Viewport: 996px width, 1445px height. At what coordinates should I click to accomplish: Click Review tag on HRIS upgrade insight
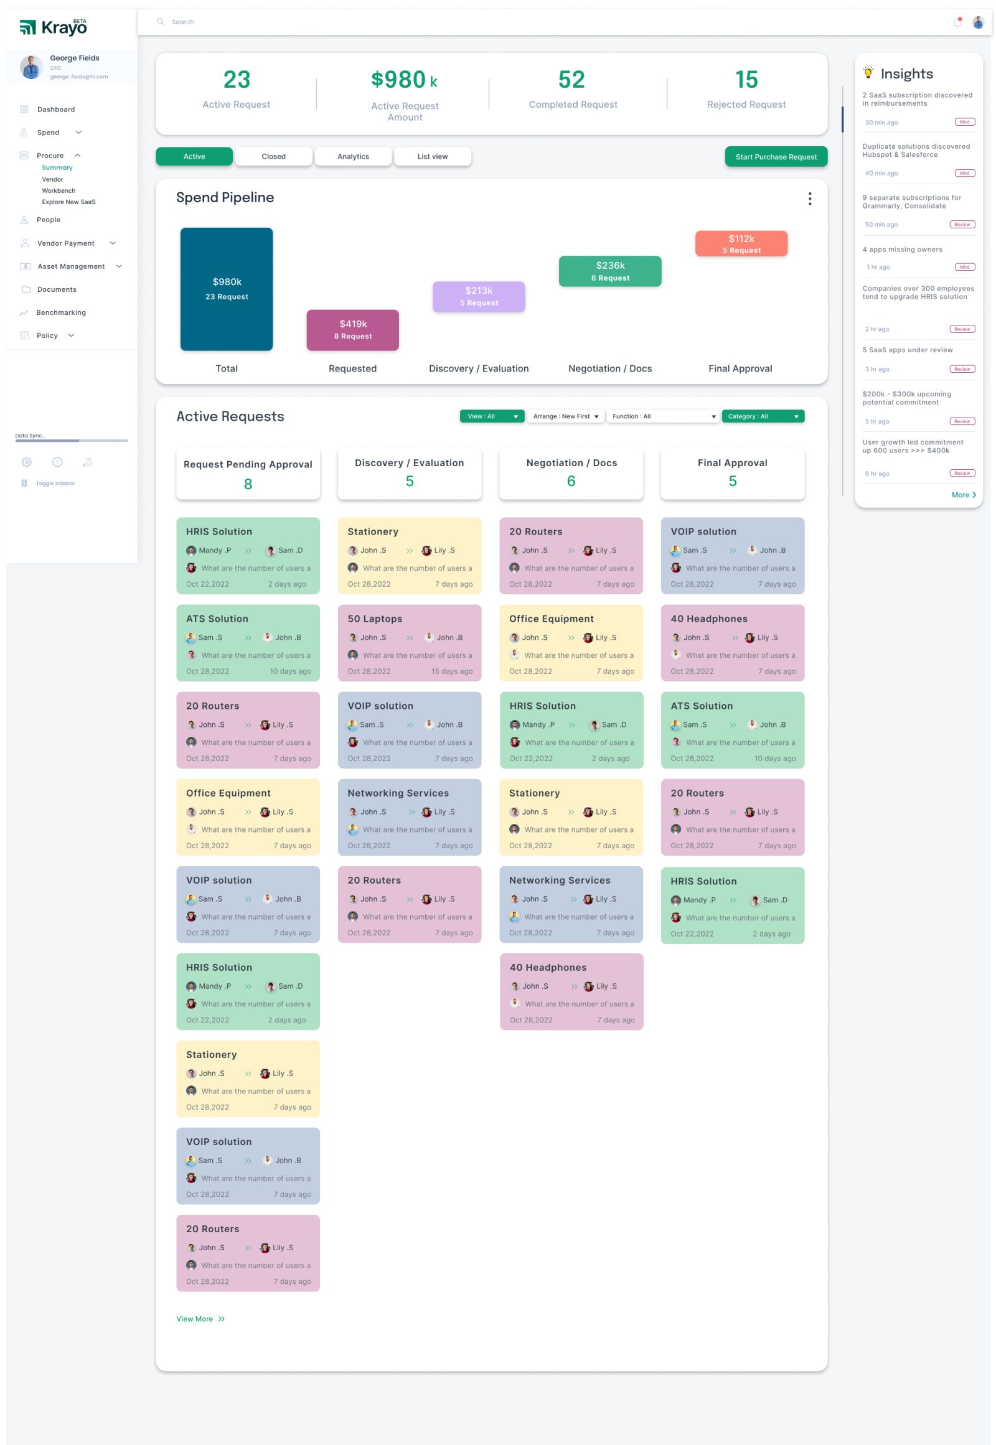point(962,329)
